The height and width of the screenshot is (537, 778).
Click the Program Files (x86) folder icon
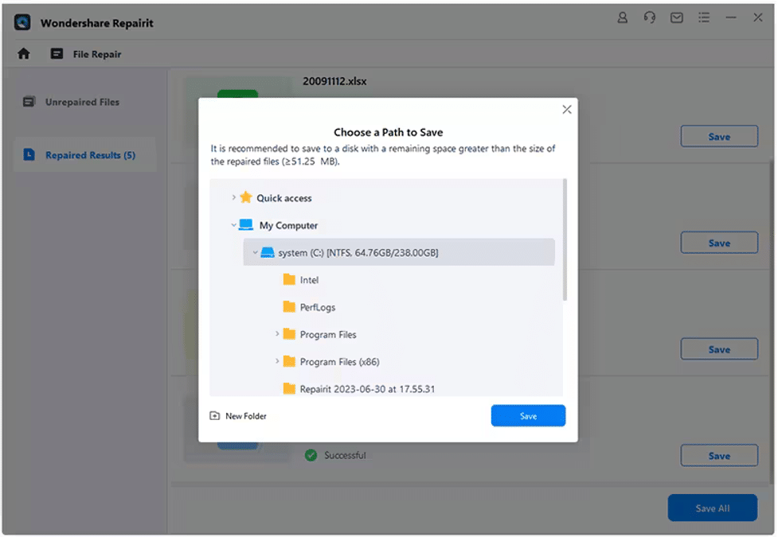289,361
